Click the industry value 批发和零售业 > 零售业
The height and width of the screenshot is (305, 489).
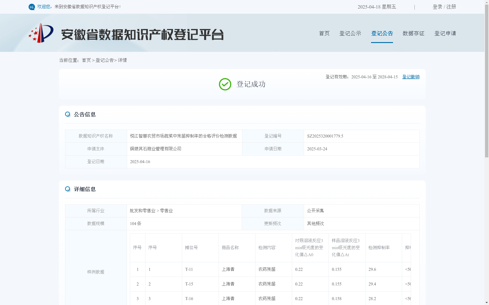tap(151, 211)
